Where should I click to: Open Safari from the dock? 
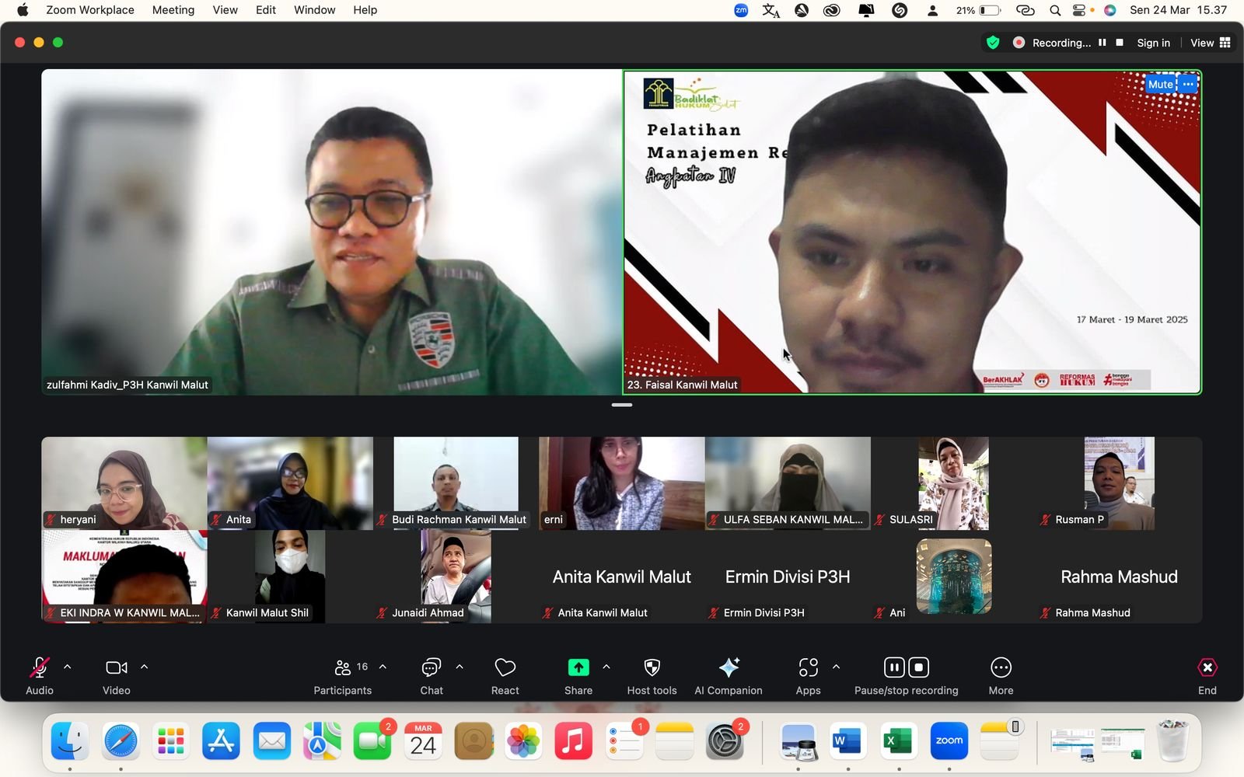[121, 740]
